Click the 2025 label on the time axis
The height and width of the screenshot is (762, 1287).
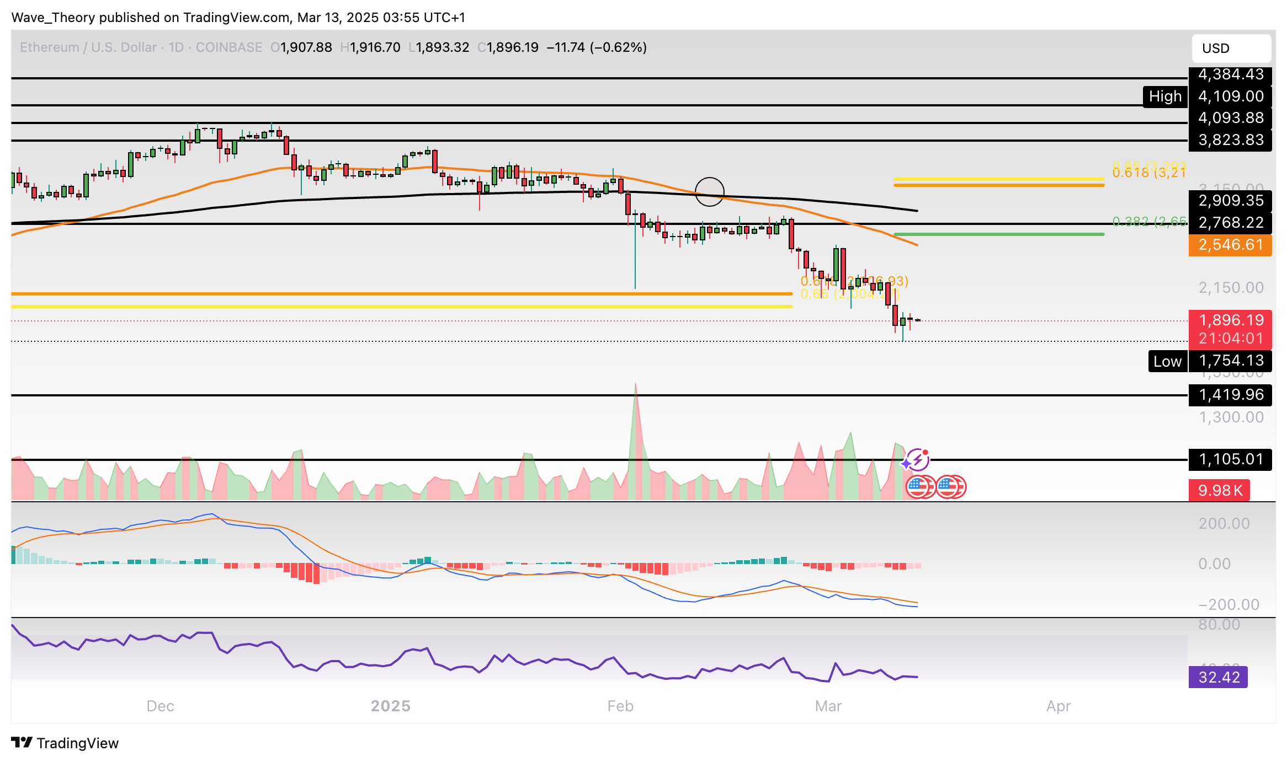(x=391, y=706)
